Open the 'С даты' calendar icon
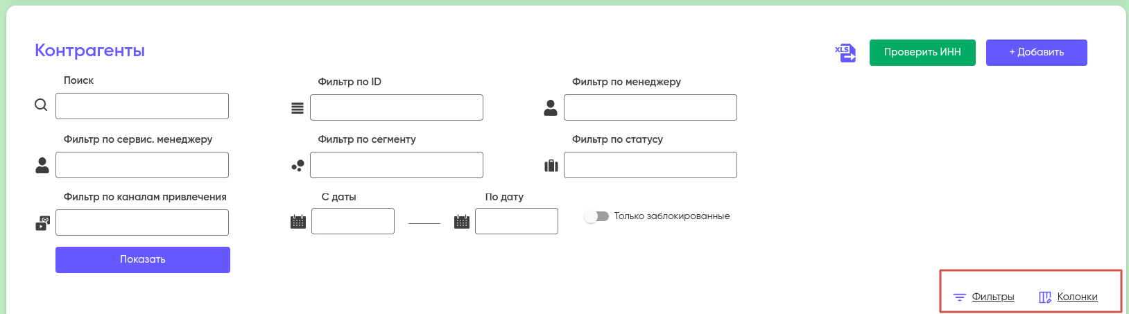The width and height of the screenshot is (1129, 314). point(298,222)
